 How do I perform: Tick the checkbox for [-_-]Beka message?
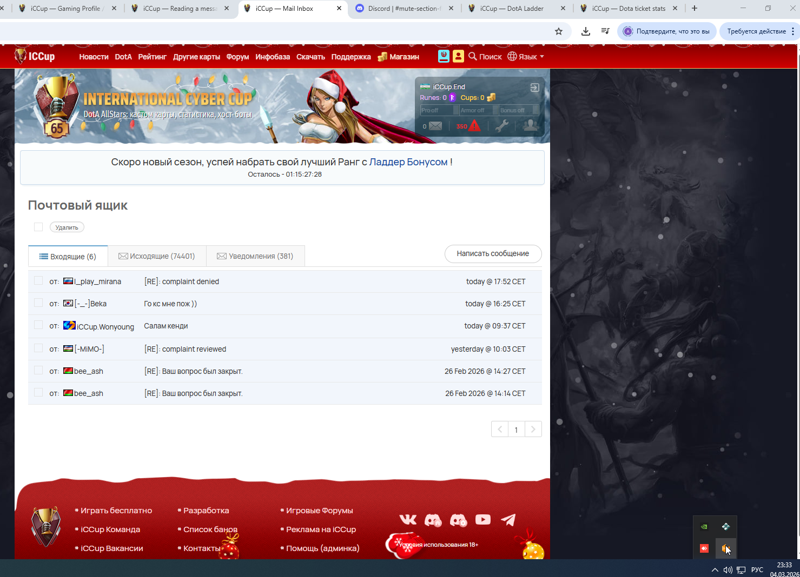pyautogui.click(x=38, y=303)
